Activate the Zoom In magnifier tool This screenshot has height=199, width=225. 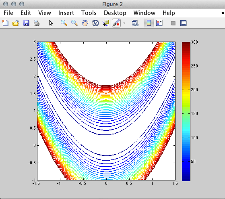pyautogui.click(x=64, y=23)
